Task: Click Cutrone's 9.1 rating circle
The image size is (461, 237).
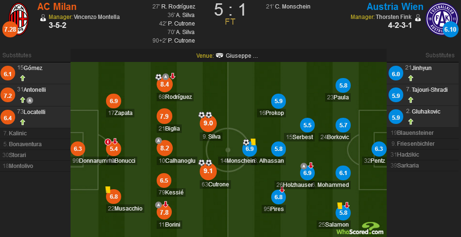Action: [208, 171]
